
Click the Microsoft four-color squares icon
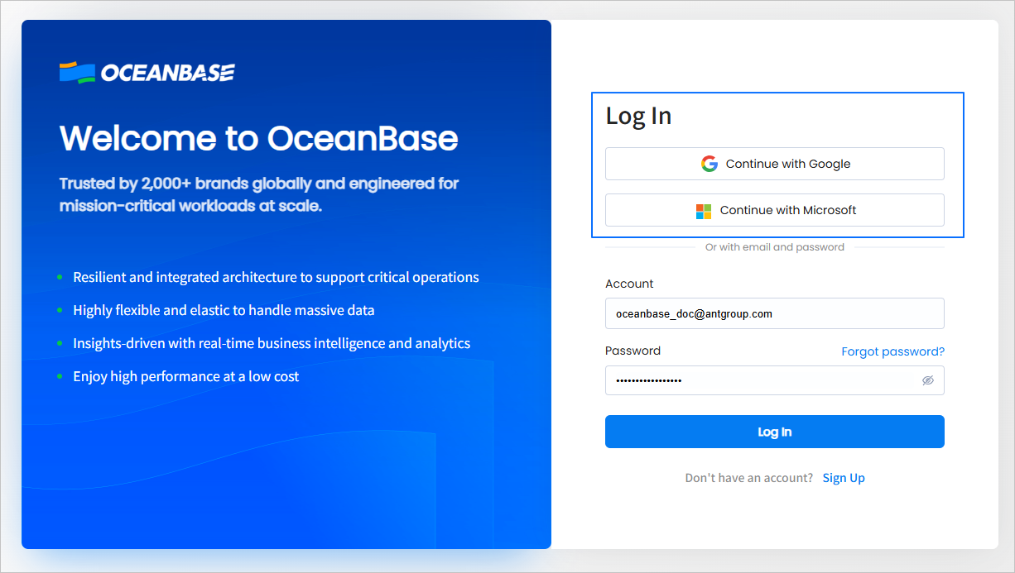pos(704,211)
